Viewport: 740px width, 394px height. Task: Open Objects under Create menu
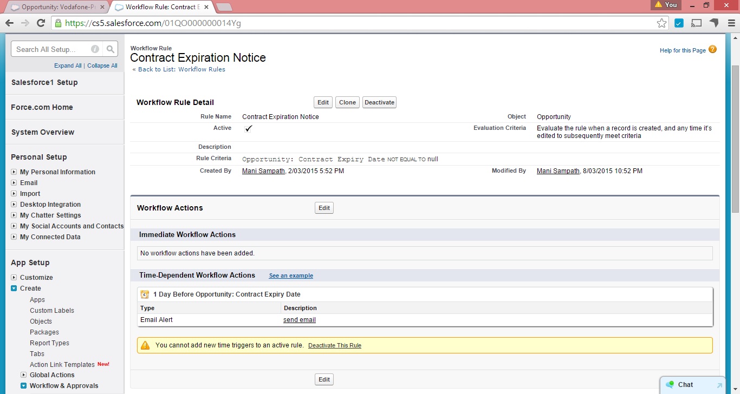41,321
